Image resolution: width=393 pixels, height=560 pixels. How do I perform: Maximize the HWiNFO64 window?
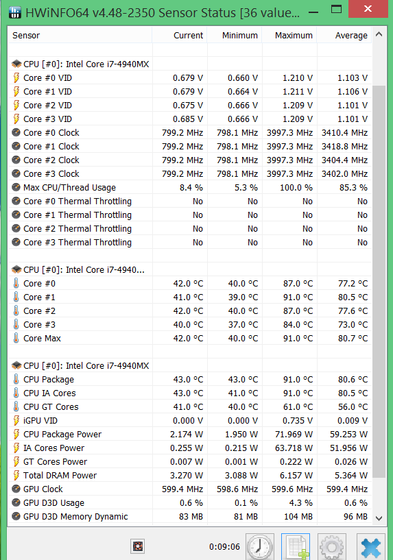tap(336, 10)
